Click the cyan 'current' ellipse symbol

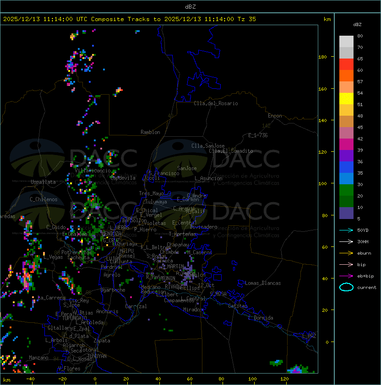(x=346, y=287)
